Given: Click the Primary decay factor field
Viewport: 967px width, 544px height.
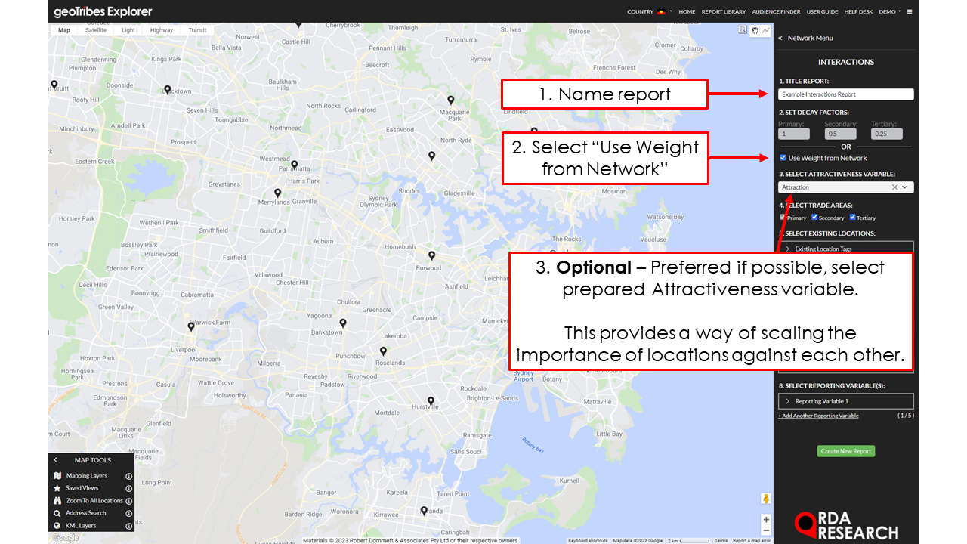Looking at the screenshot, I should click(794, 134).
